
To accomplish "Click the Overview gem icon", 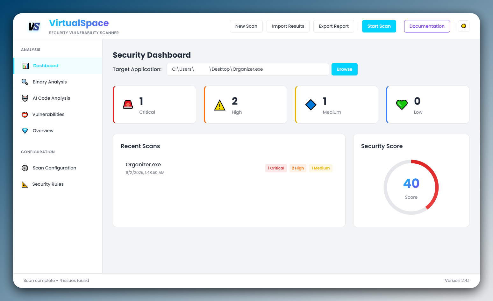I will (25, 131).
